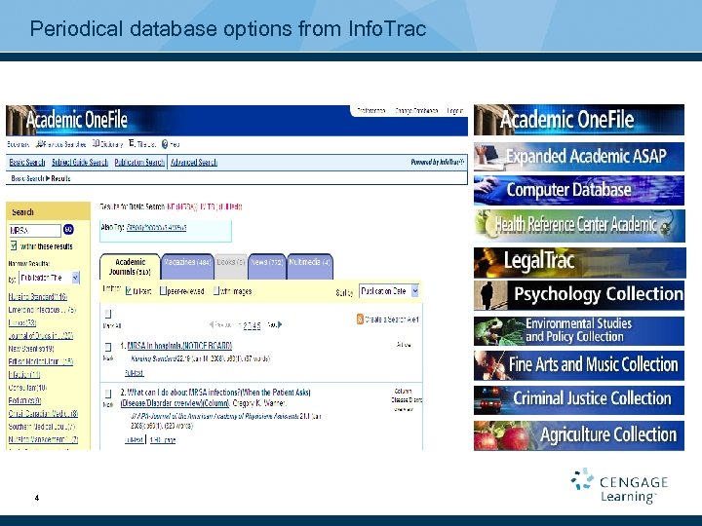This screenshot has width=702, height=526.
Task: Open the Subject Guide Search link
Action: (x=80, y=163)
